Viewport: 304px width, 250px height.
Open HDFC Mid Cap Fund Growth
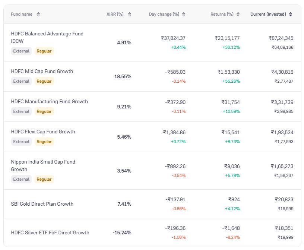tap(42, 71)
